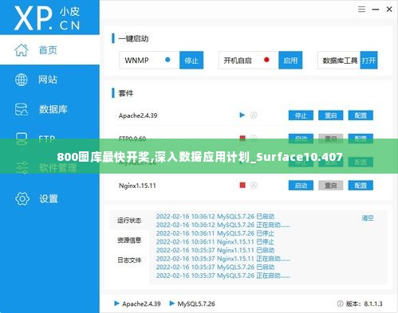The height and width of the screenshot is (313, 398).
Task: Open 设置 settings in sidebar
Action: [49, 198]
